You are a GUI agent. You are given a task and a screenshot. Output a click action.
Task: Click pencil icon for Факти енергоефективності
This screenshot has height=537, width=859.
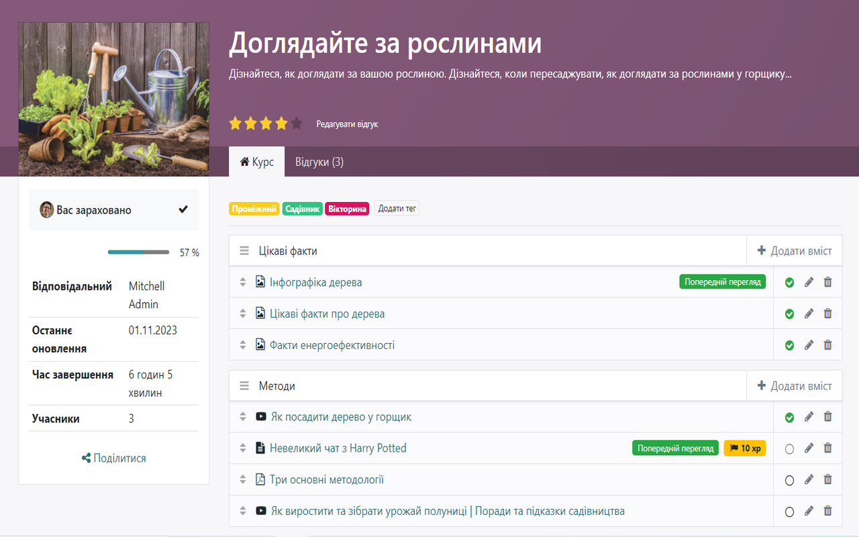click(x=809, y=345)
